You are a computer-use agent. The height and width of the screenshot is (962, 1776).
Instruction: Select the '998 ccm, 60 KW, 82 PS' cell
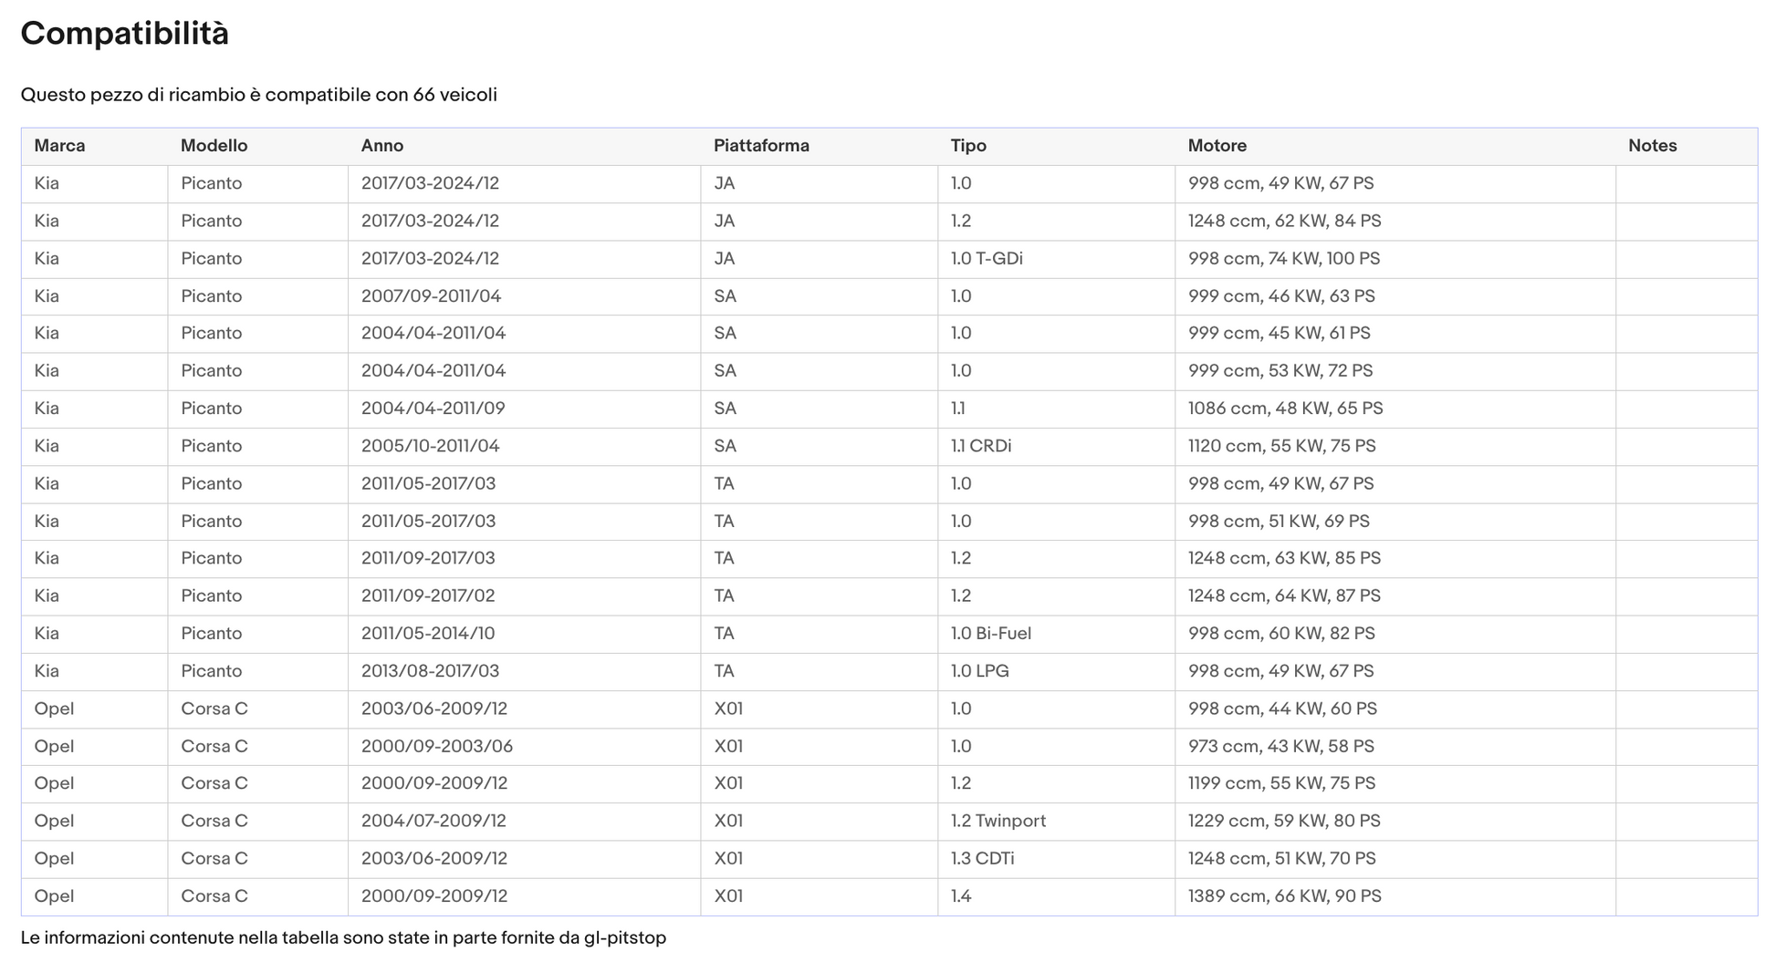click(1395, 634)
